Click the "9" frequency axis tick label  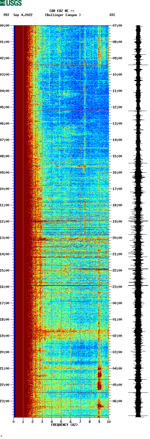pyautogui.click(x=99, y=422)
